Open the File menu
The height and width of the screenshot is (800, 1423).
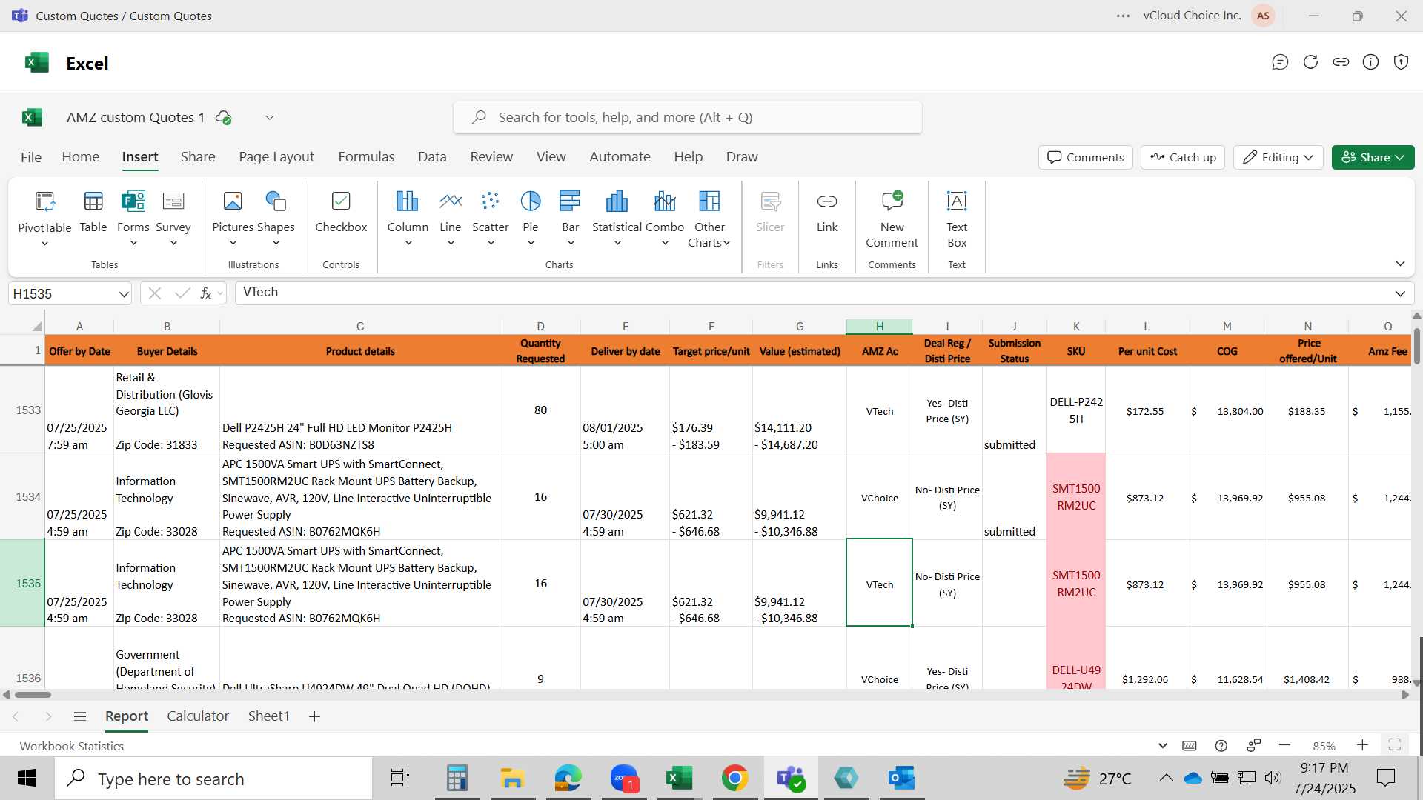point(31,157)
